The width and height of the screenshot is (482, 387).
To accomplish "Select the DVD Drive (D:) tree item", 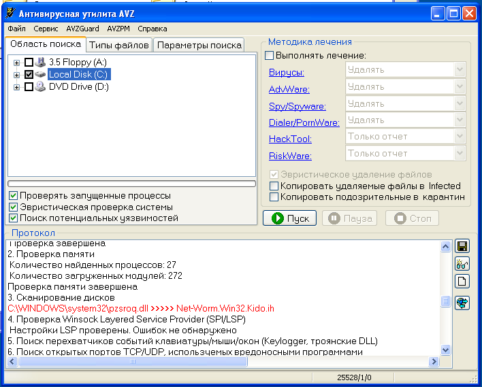I will click(79, 86).
